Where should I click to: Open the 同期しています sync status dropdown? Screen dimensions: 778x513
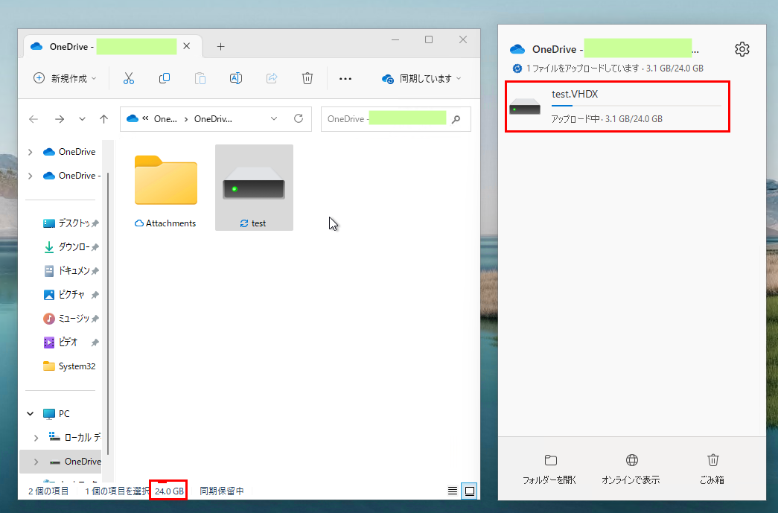click(x=421, y=78)
